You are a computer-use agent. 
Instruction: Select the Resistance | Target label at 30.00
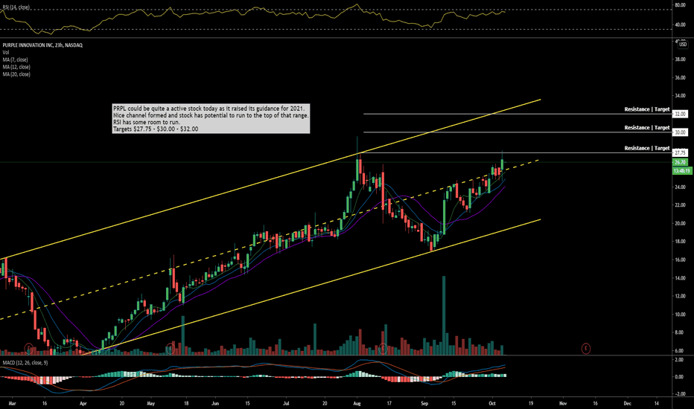click(x=646, y=128)
